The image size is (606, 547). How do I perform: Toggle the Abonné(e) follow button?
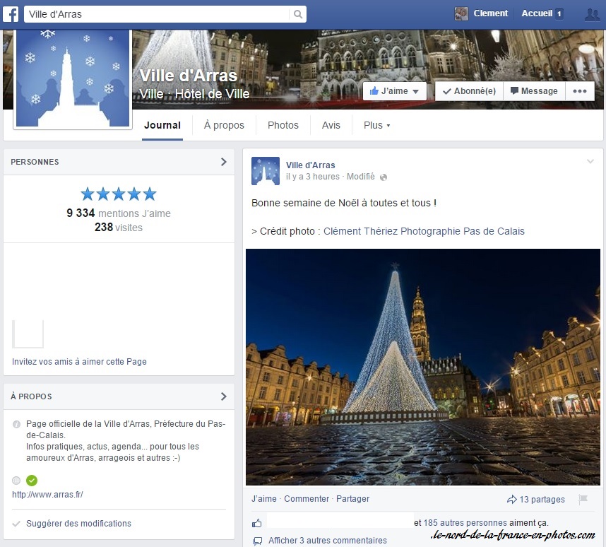[x=468, y=91]
